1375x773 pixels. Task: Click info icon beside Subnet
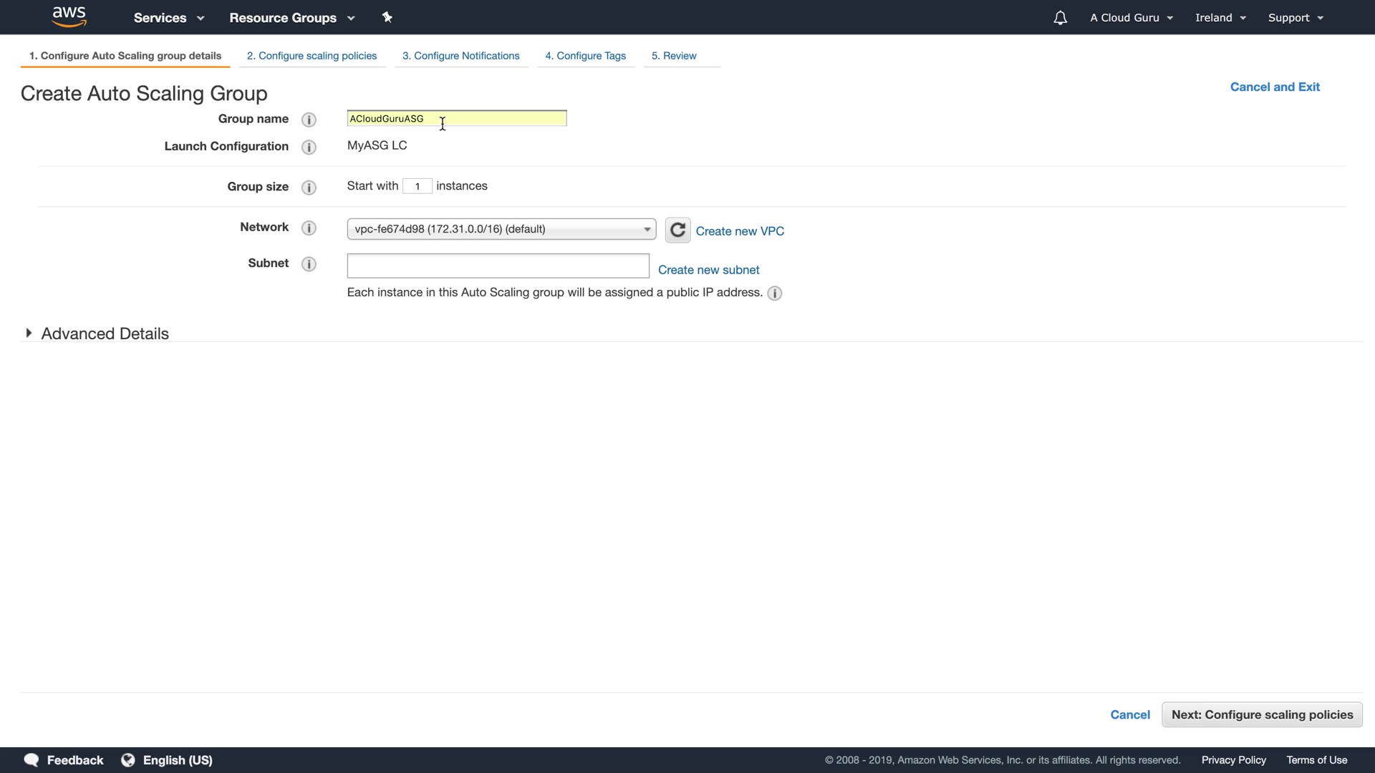click(x=309, y=264)
